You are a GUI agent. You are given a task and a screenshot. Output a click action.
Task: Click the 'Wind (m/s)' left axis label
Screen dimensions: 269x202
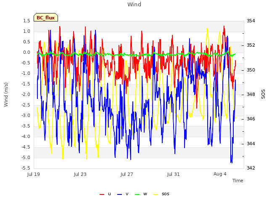tap(6, 95)
